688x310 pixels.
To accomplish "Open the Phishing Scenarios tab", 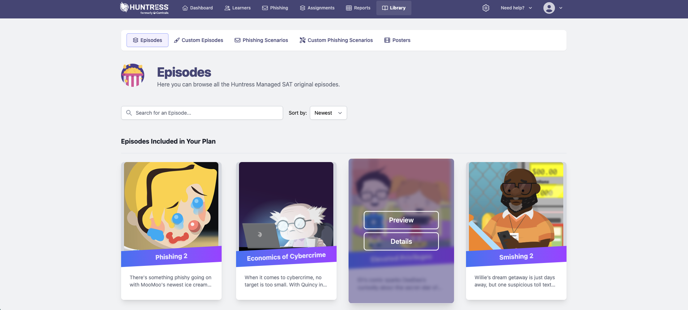I will 261,40.
